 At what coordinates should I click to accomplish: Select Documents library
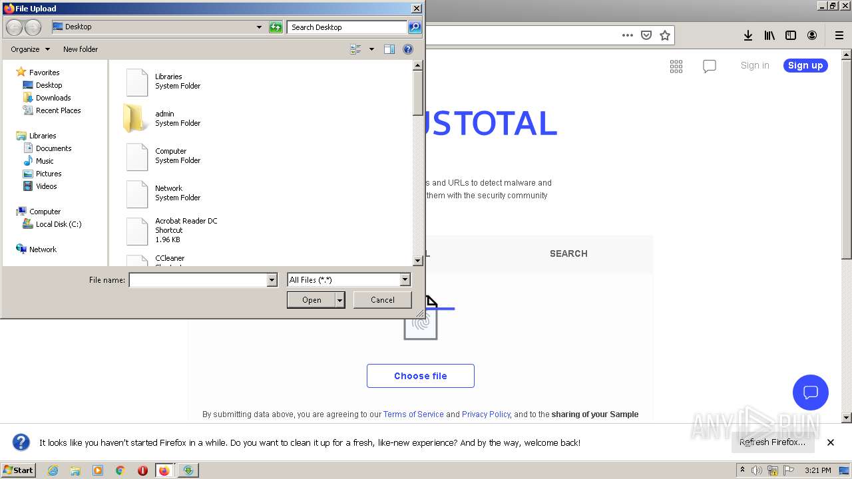53,148
